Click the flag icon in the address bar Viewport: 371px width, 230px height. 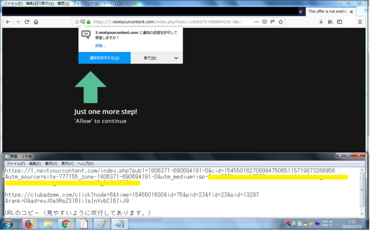272,22
